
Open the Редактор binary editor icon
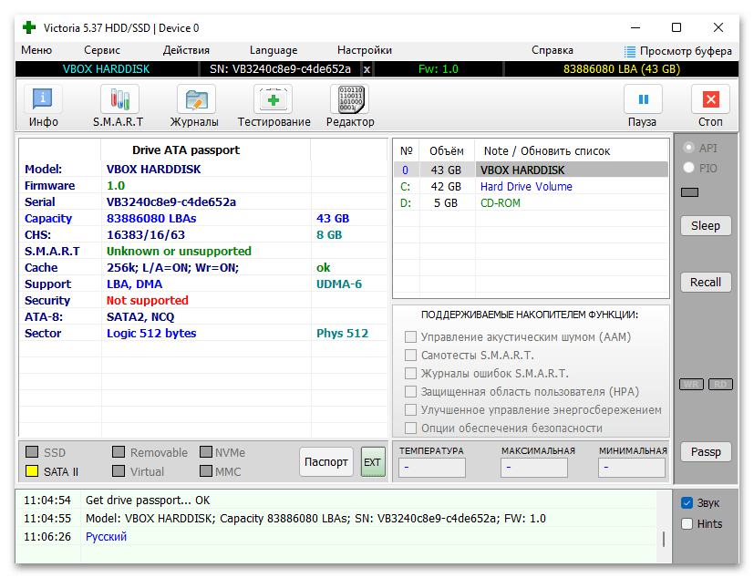tap(350, 99)
